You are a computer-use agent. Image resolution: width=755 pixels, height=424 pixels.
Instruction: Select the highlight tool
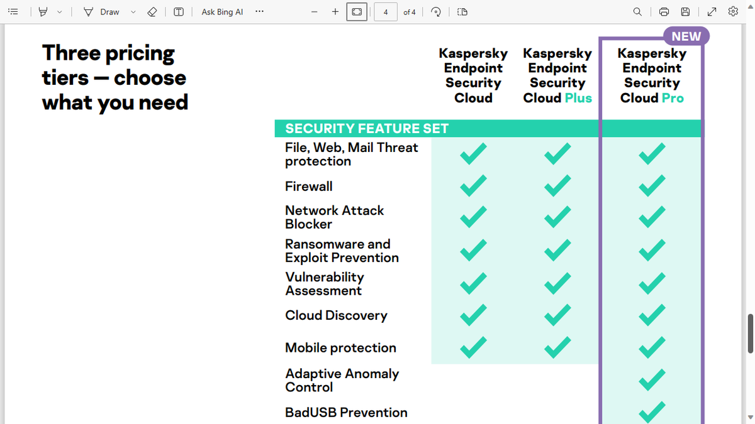tap(42, 11)
